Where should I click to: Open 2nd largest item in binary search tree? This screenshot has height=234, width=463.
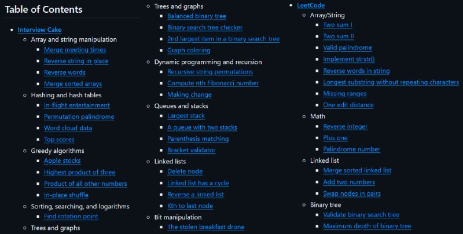223,39
